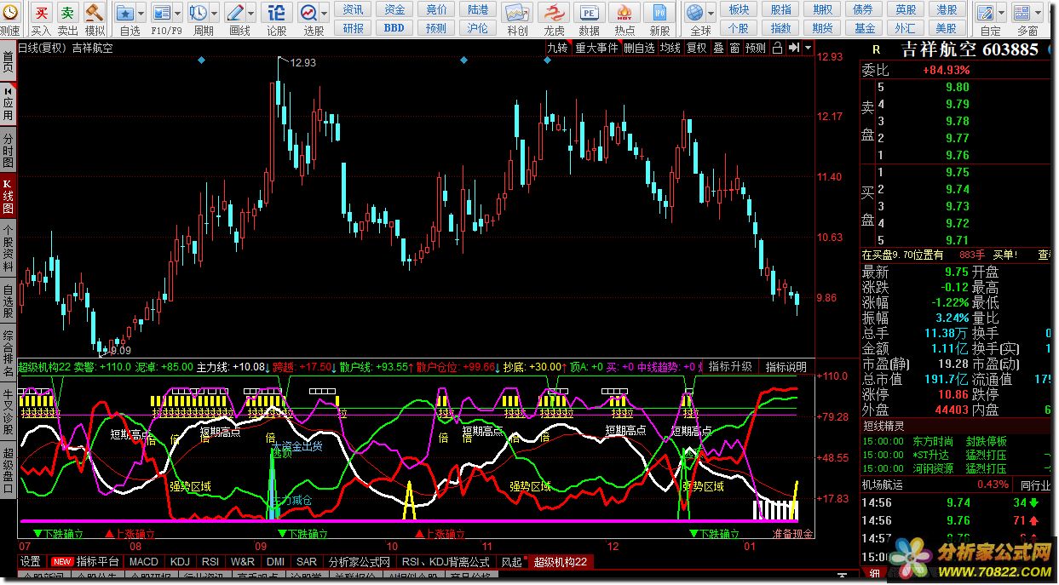Expand the 周期 period dropdown arrow
1059x585 pixels.
coord(213,13)
